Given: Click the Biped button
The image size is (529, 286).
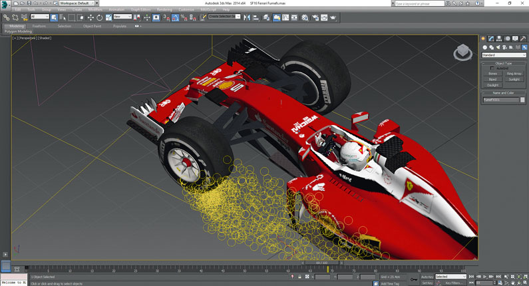Looking at the screenshot, I should (492, 79).
